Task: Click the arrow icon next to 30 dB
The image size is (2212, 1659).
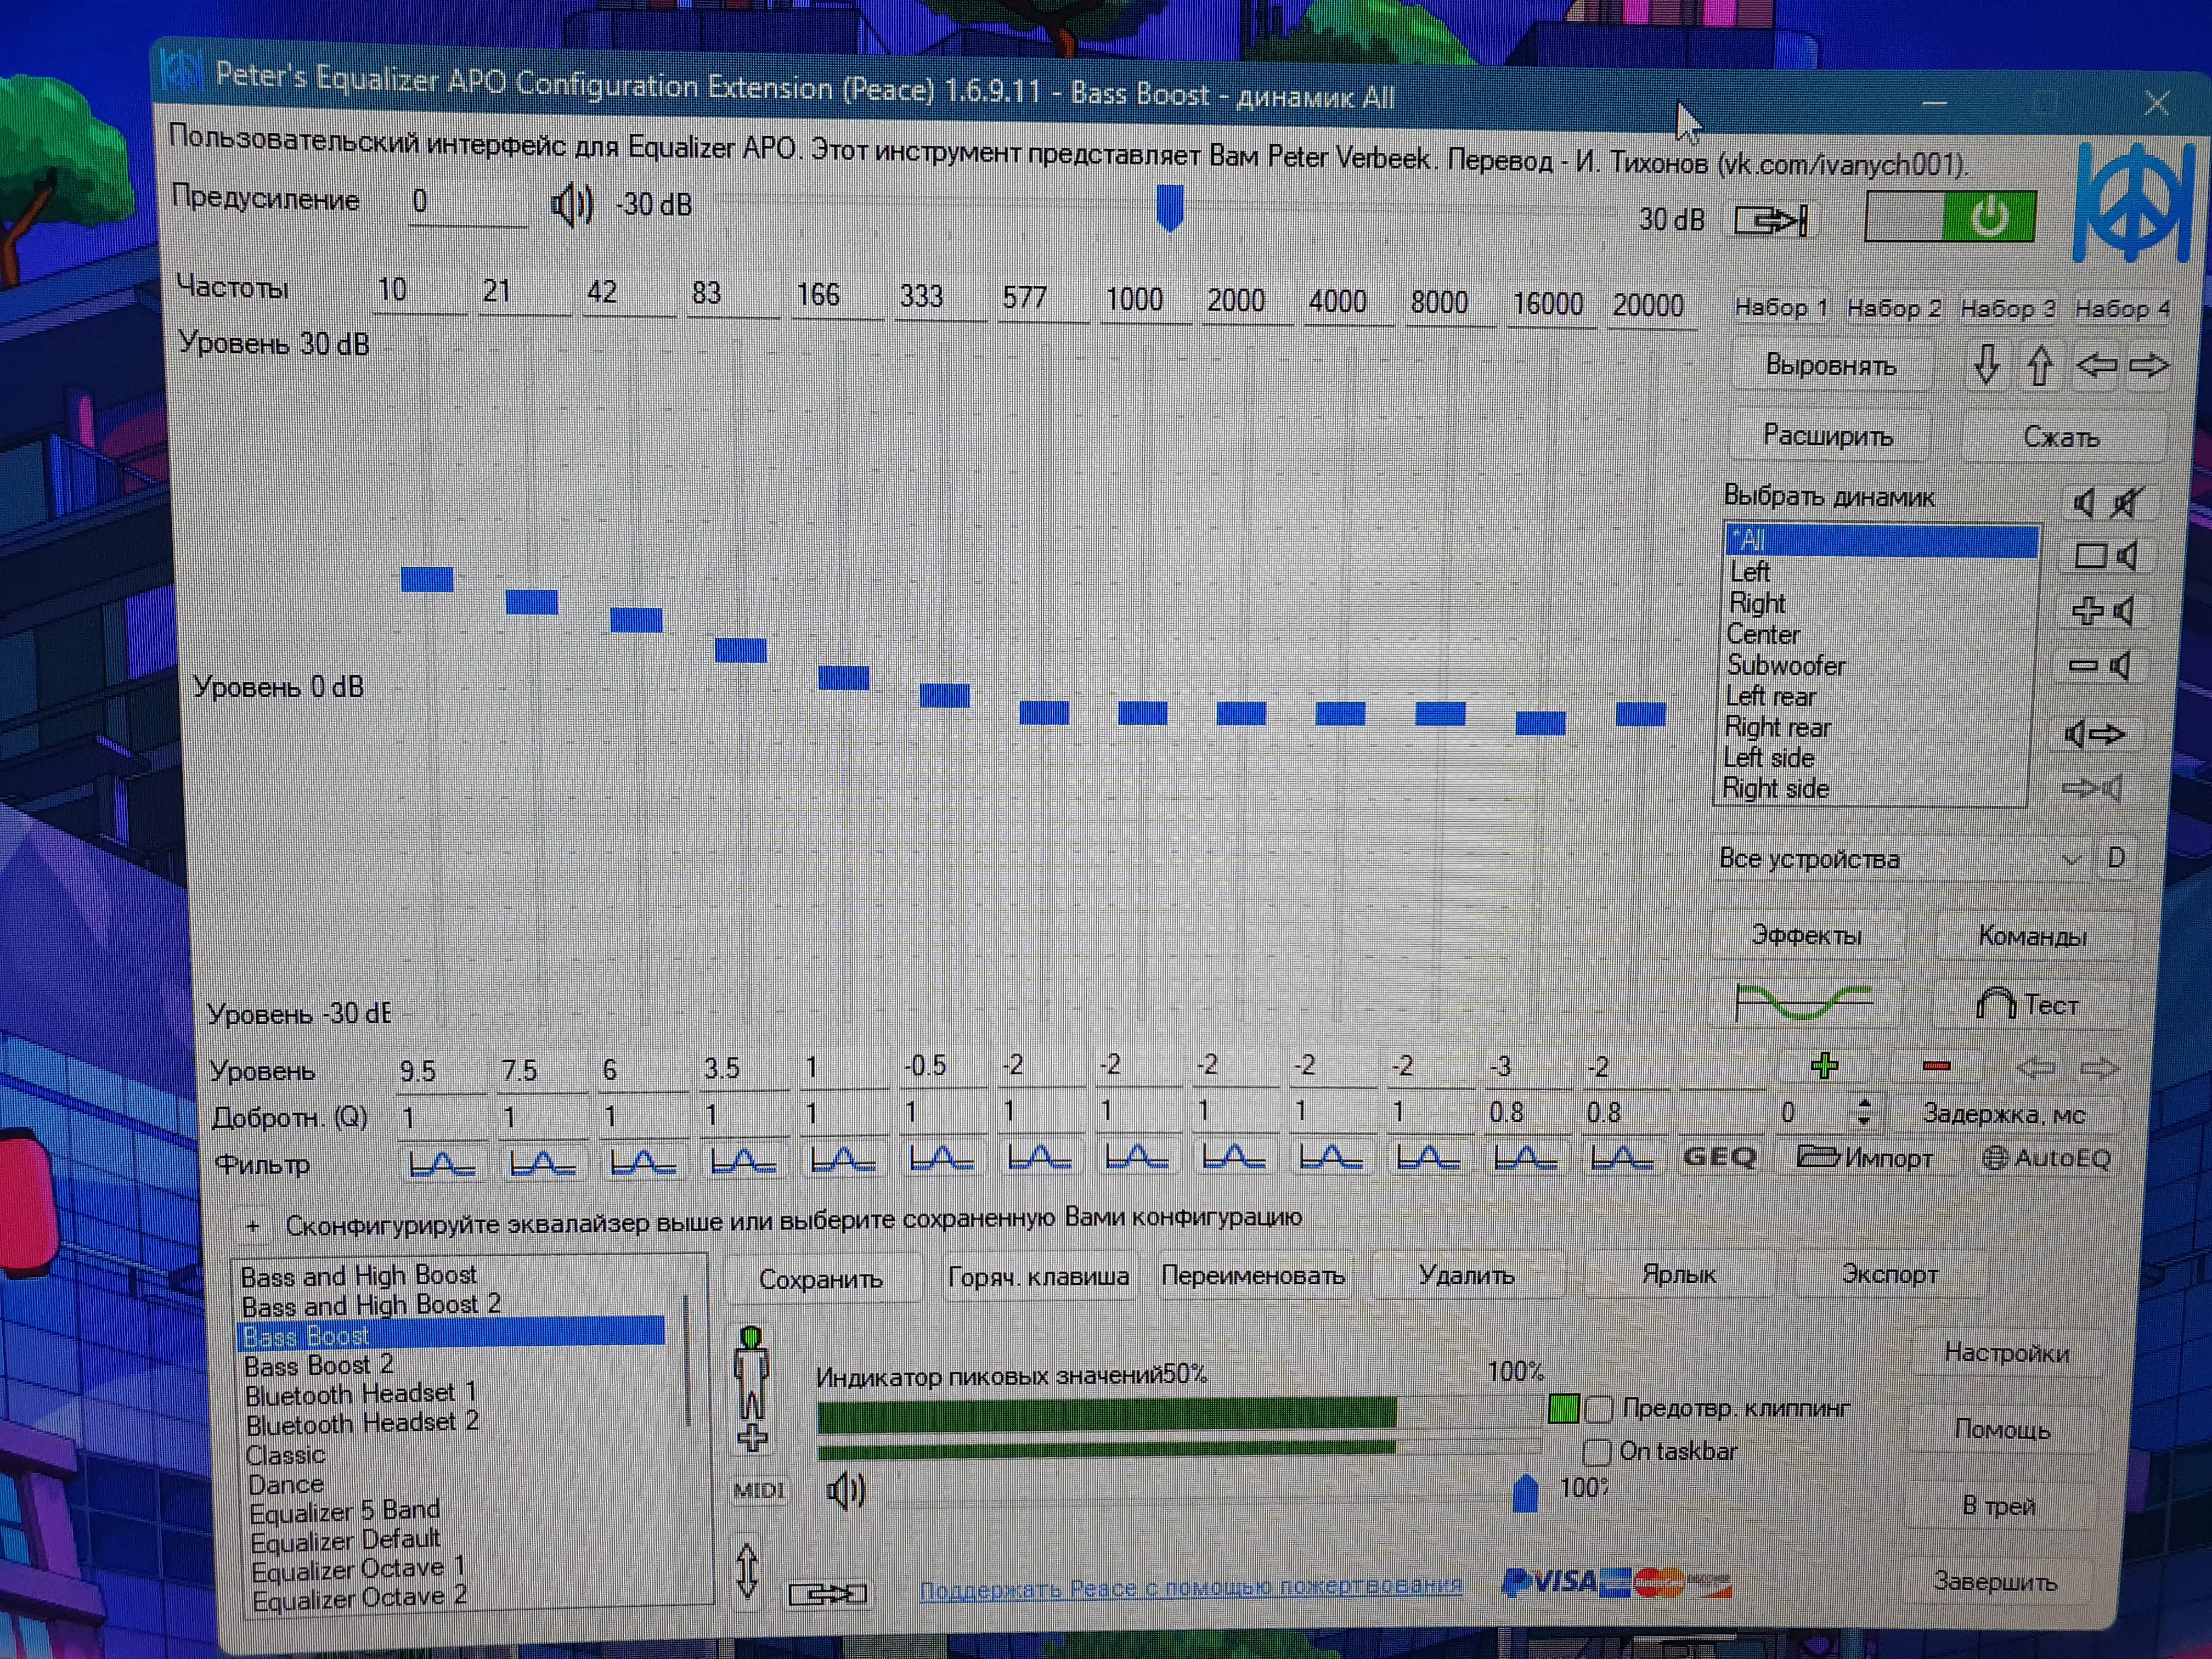Action: (1770, 220)
